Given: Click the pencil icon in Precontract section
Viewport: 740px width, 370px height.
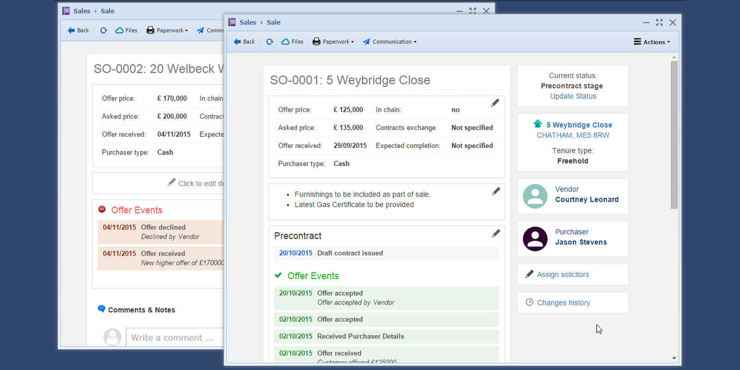Looking at the screenshot, I should click(x=496, y=234).
